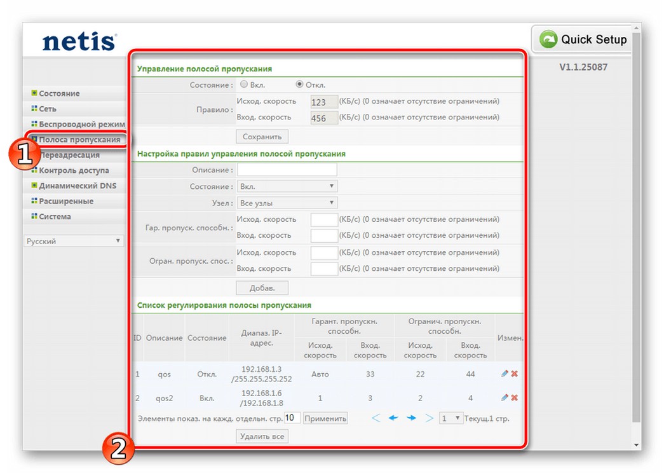The image size is (664, 473).
Task: Click the scrollbar up arrow
Action: point(637,27)
